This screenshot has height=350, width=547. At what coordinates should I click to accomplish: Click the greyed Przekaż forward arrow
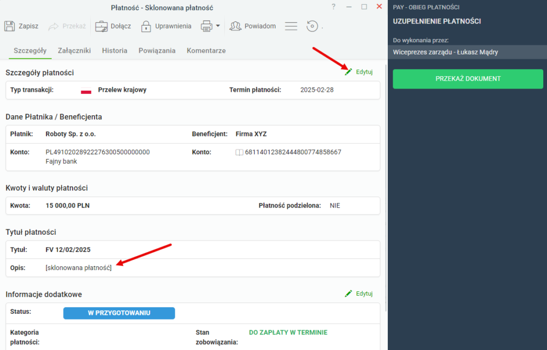[53, 26]
